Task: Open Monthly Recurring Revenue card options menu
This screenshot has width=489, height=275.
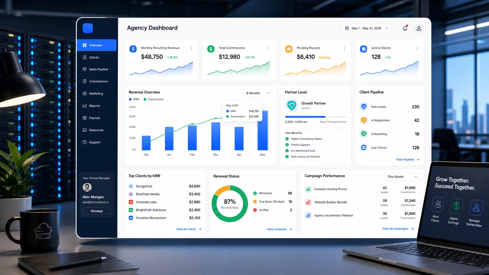Action: point(191,49)
